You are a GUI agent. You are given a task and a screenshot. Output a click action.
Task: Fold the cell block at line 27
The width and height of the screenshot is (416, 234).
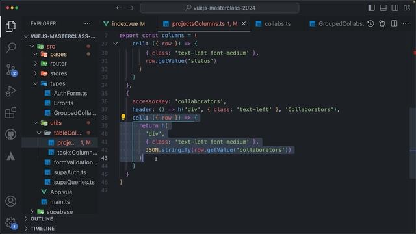116,44
